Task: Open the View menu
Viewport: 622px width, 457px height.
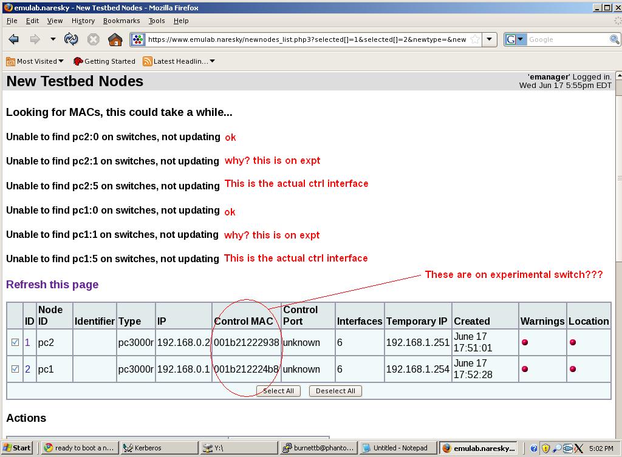Action: pyautogui.click(x=55, y=21)
